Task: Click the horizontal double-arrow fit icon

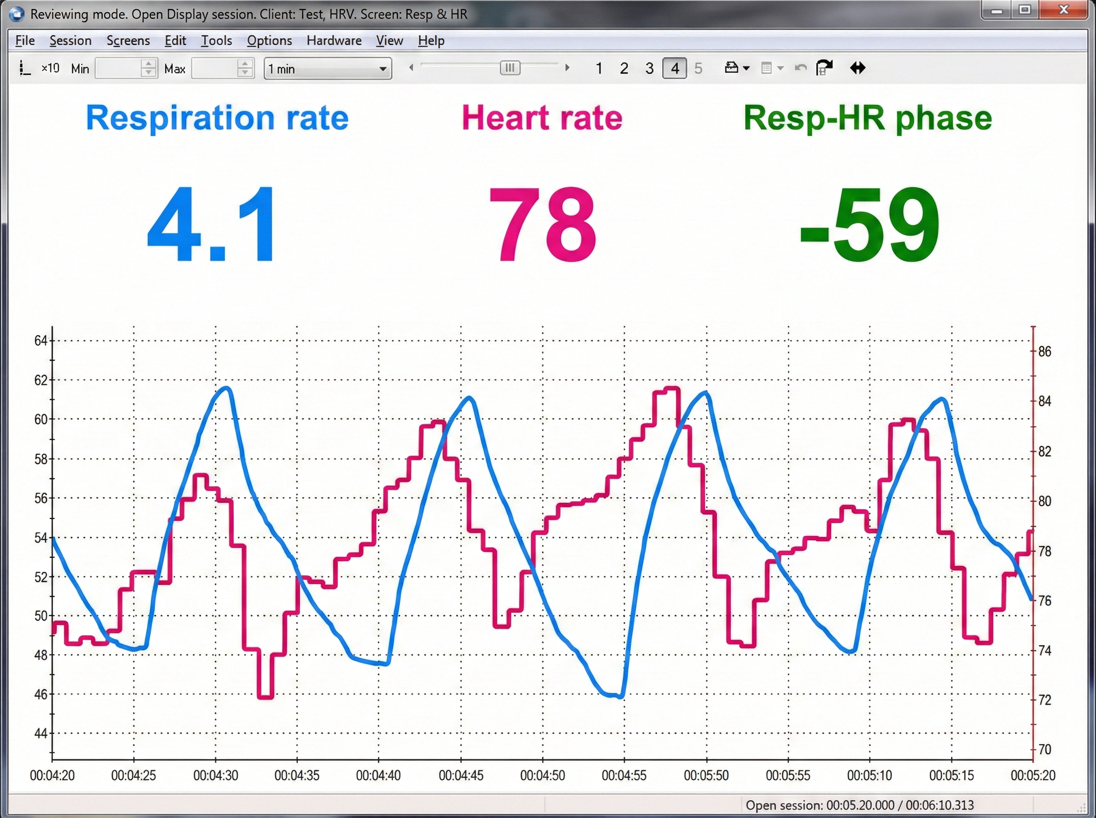Action: point(857,68)
